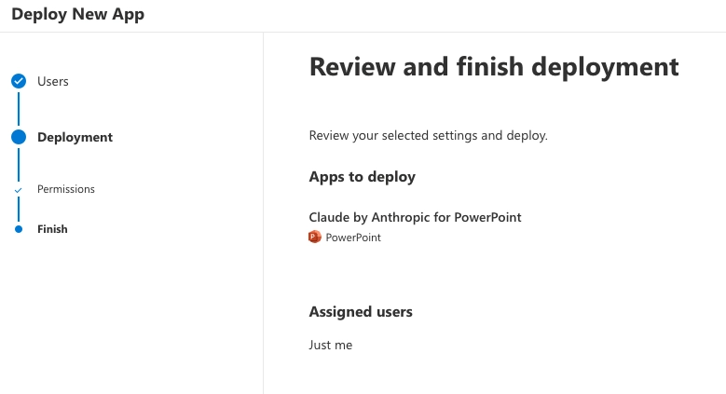Click the Assigned users heading
The height and width of the screenshot is (394, 726).
[361, 312]
